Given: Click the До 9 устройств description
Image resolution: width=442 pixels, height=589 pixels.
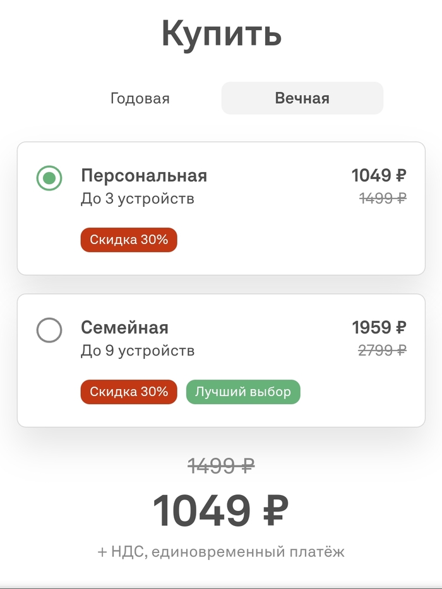Looking at the screenshot, I should (137, 351).
